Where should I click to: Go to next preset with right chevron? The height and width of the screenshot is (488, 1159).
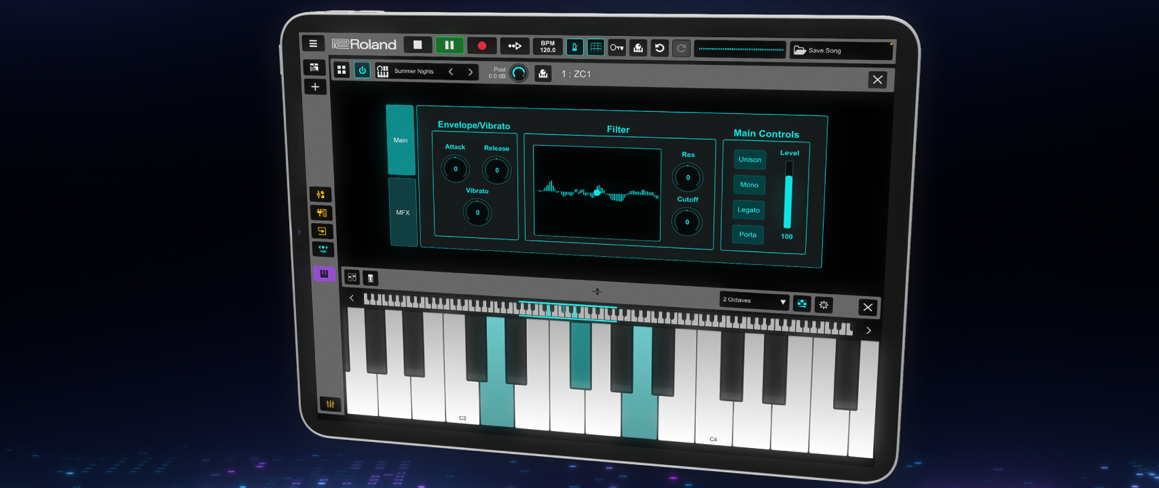[x=470, y=72]
